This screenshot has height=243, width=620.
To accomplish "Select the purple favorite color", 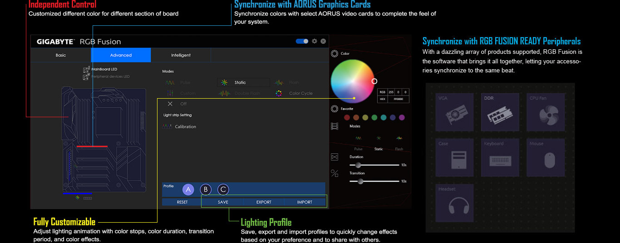I will point(402,118).
